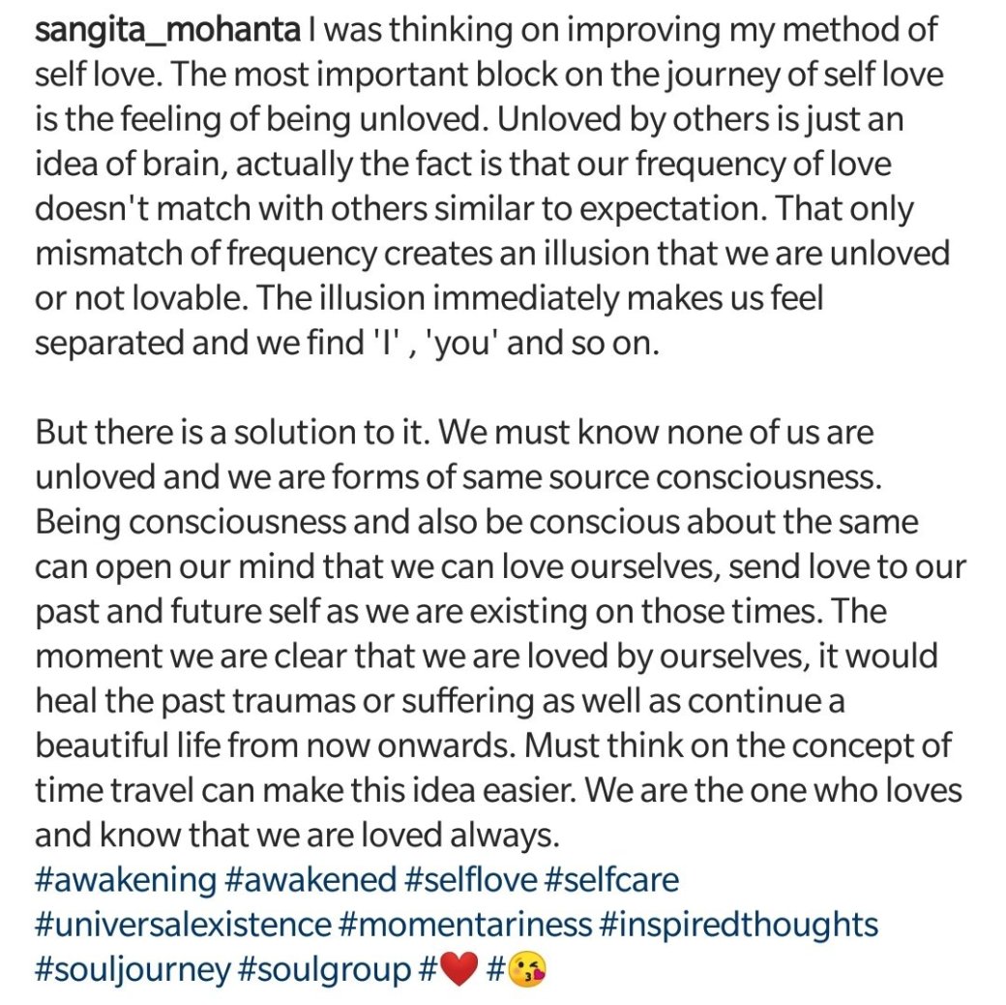Open the #awakening hashtag
This screenshot has width=1006, height=1005.
click(x=125, y=880)
